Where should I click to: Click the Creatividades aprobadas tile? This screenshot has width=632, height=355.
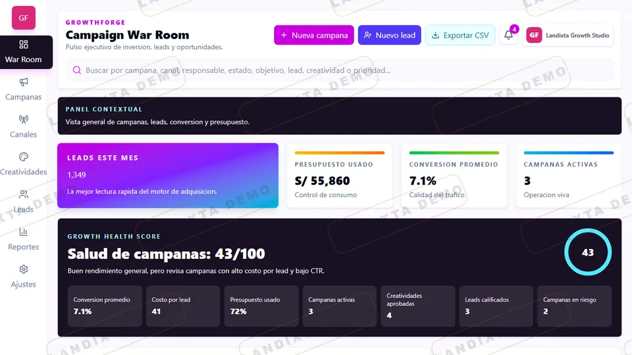[x=417, y=306]
